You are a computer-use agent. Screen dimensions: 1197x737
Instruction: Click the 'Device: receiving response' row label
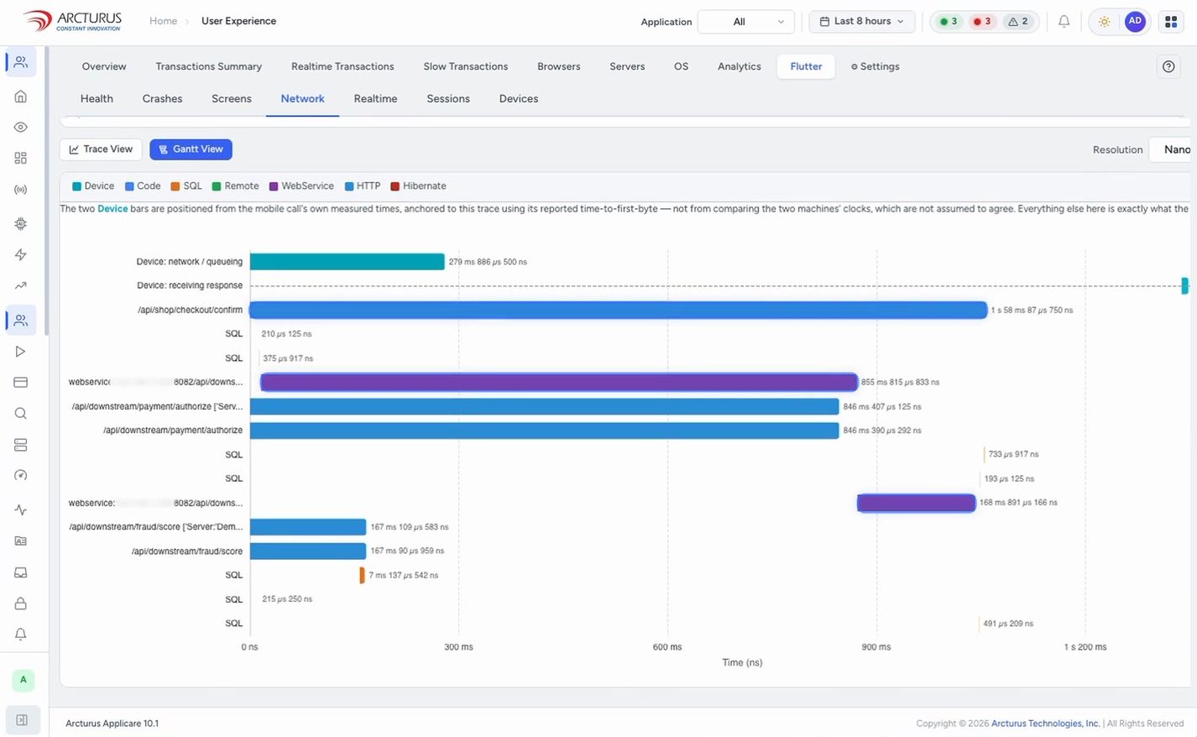coord(190,286)
